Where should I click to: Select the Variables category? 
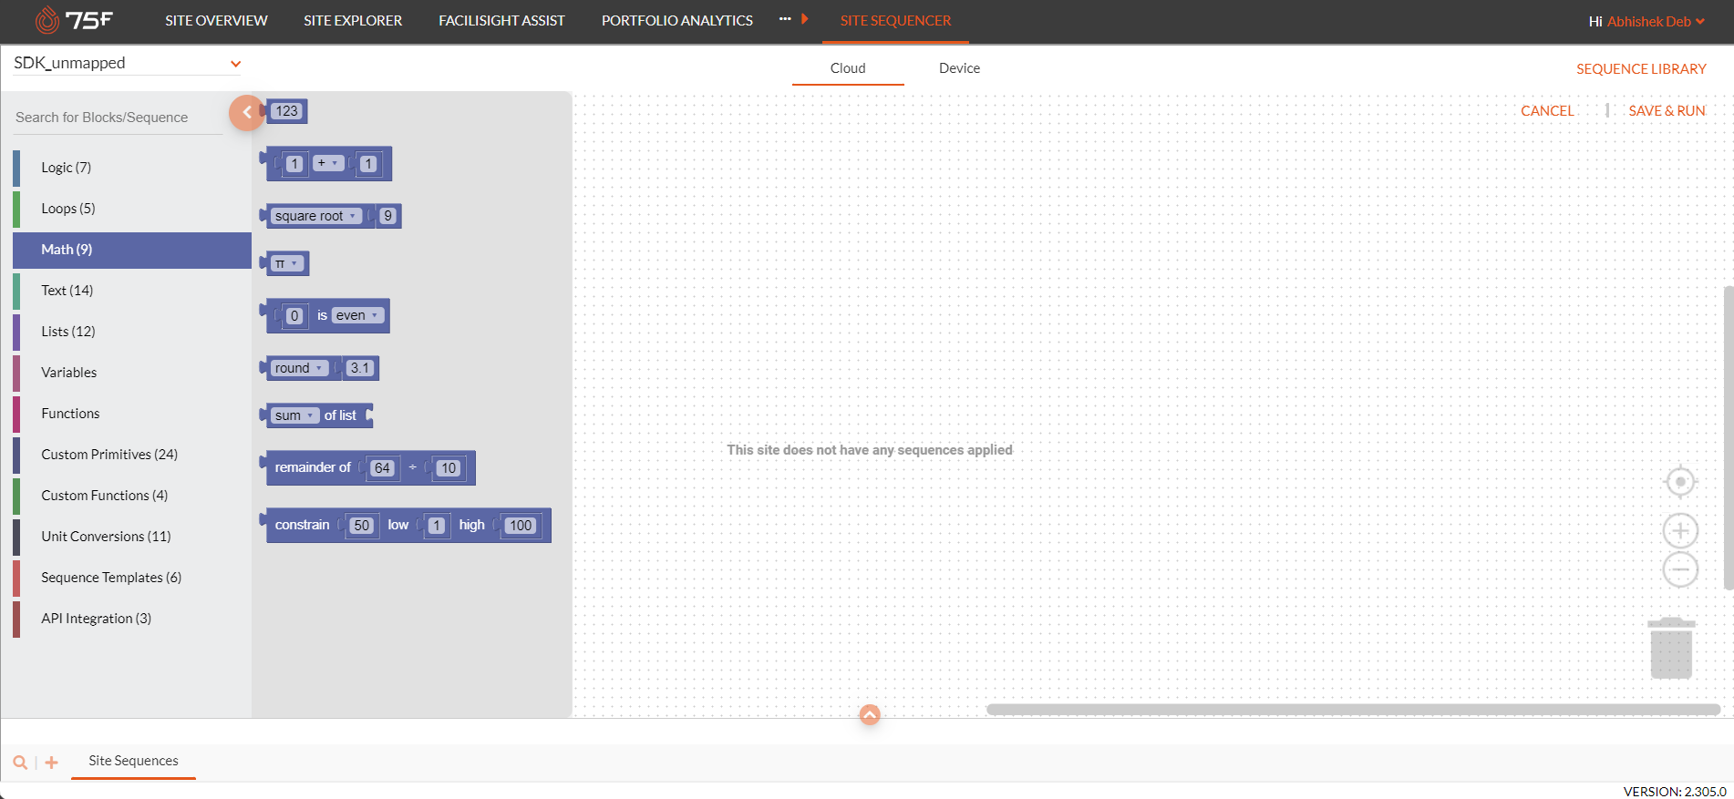pos(132,373)
